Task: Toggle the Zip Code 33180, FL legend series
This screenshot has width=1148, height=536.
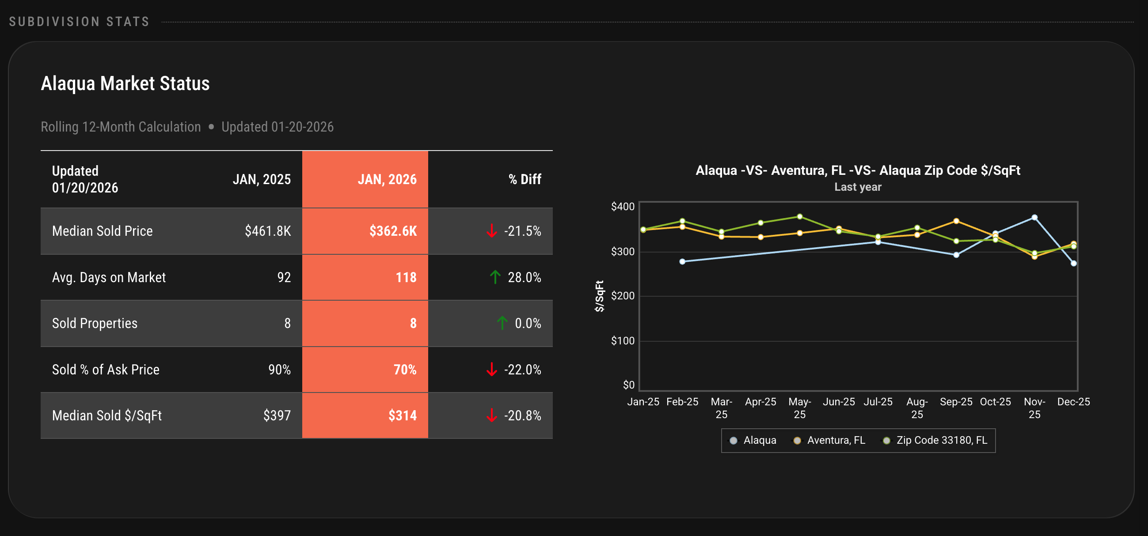Action: pos(935,440)
